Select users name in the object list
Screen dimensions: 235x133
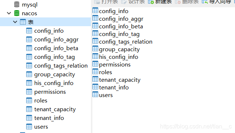[106, 96]
